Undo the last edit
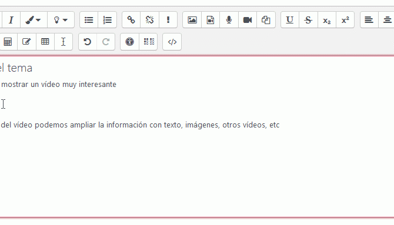 (88, 42)
